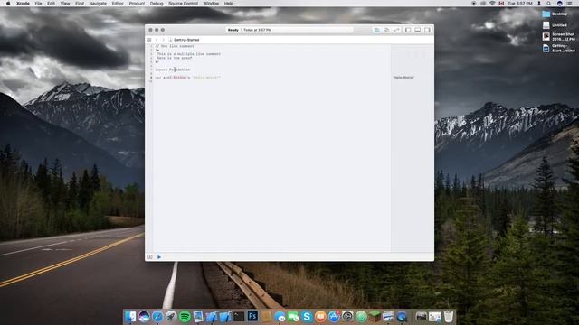The width and height of the screenshot is (579, 325).
Task: Open the Apple menu
Action: 8,4
